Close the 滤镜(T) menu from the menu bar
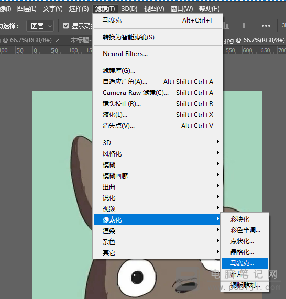 coord(105,9)
